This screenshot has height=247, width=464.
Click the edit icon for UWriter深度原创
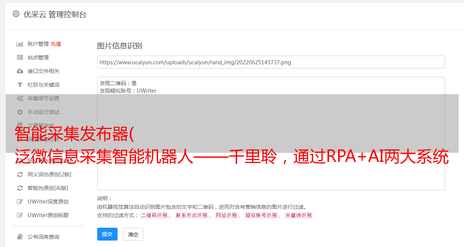click(20, 202)
